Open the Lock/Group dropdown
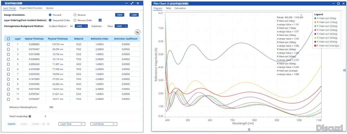Viewport: 347px width, 134px height. click(103, 124)
